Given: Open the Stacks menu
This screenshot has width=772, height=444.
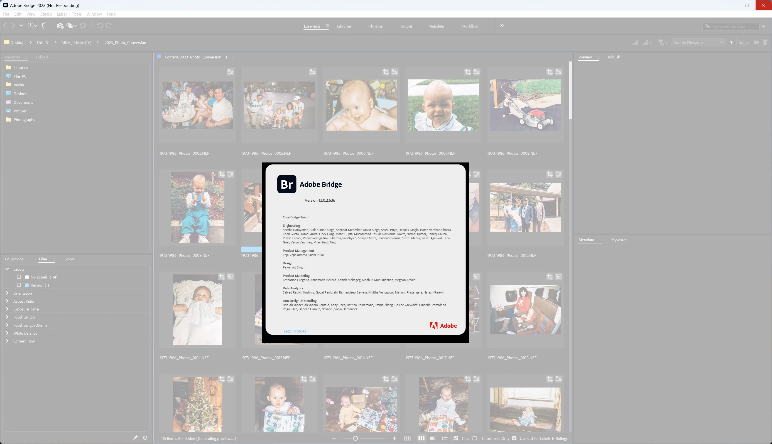Looking at the screenshot, I should pyautogui.click(x=46, y=14).
